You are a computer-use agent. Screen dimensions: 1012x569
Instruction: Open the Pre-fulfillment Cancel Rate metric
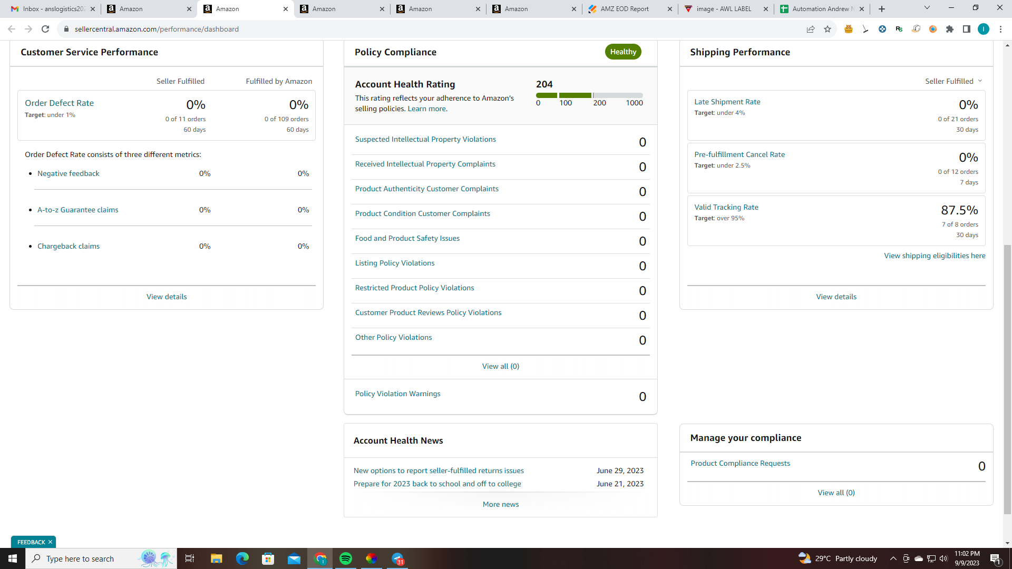[739, 154]
